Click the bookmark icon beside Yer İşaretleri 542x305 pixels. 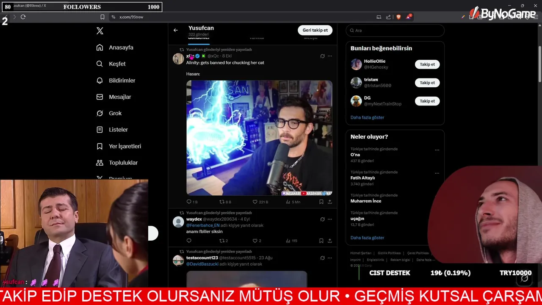[100, 146]
